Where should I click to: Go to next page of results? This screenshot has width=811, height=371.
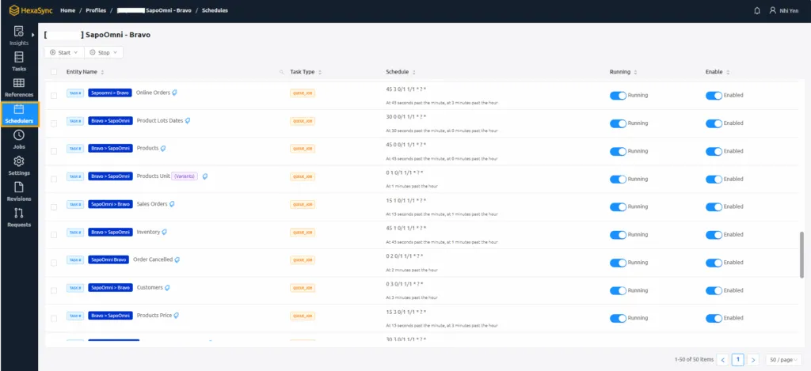click(x=754, y=360)
